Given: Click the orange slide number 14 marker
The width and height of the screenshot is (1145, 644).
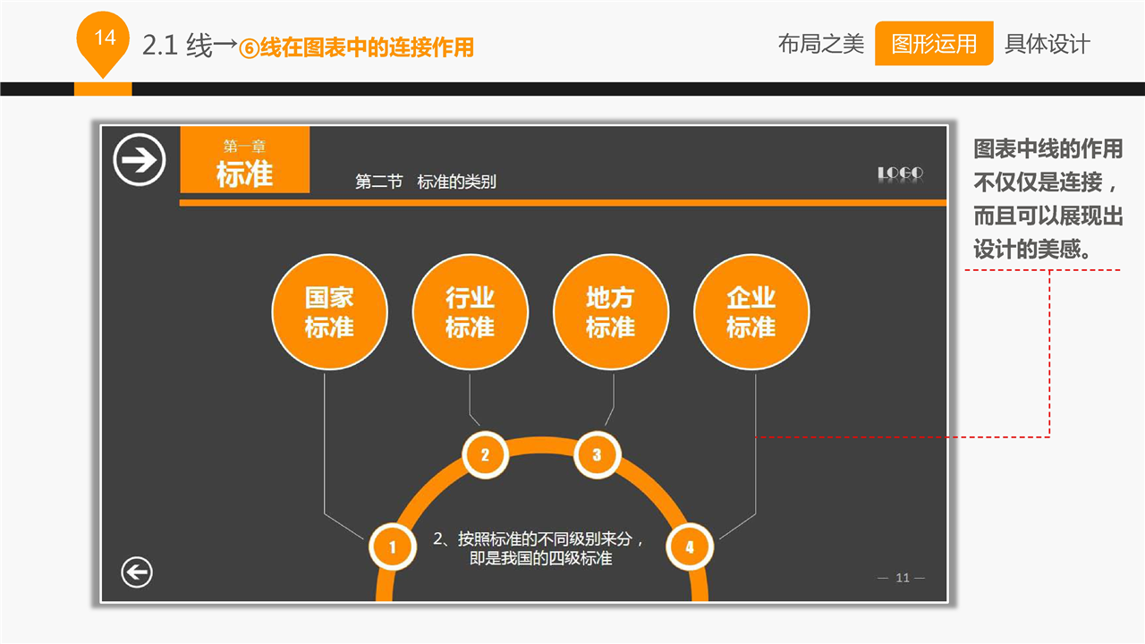Looking at the screenshot, I should pyautogui.click(x=105, y=41).
